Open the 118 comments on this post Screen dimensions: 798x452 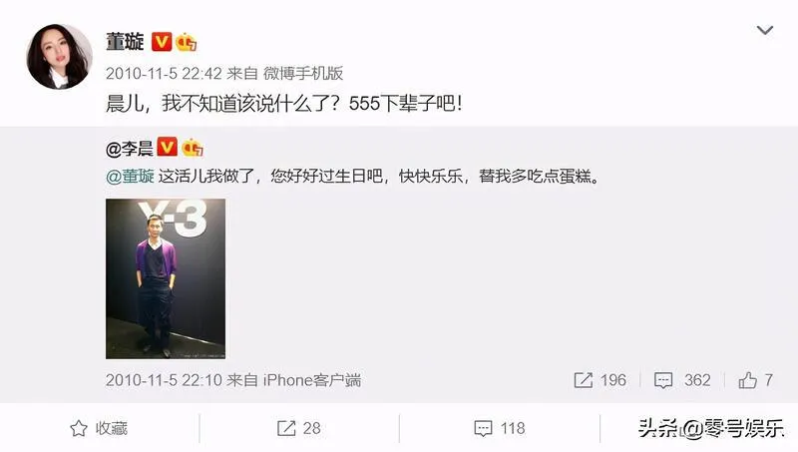500,428
